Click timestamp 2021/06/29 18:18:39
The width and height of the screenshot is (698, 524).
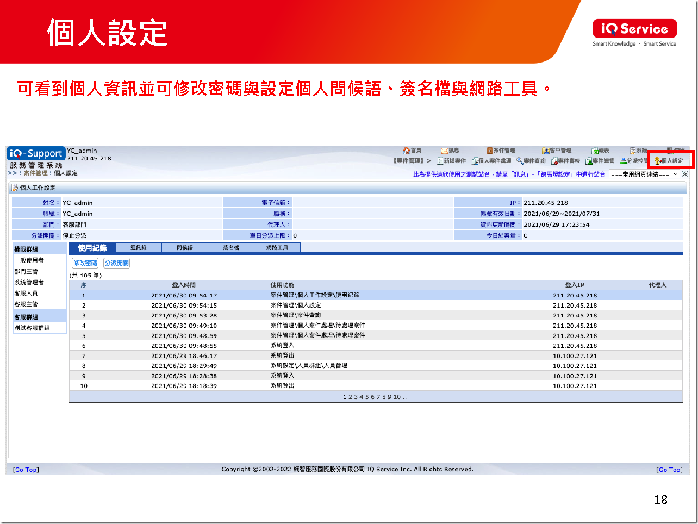pos(184,386)
